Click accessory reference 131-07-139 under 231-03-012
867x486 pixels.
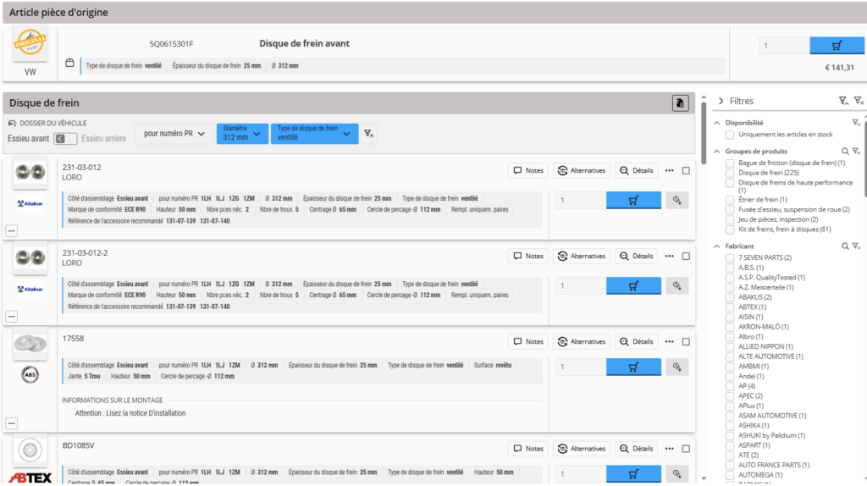(x=181, y=221)
